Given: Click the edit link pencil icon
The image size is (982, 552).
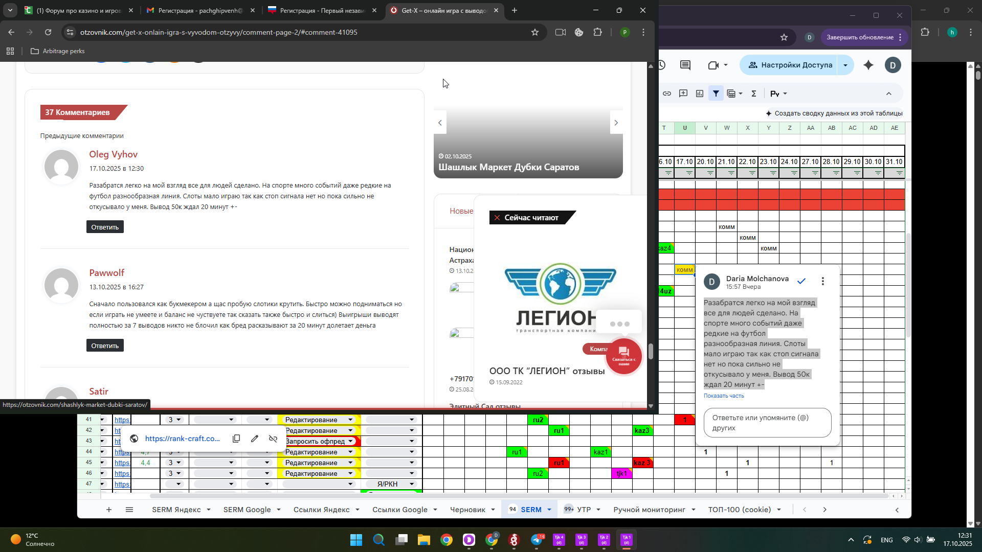Looking at the screenshot, I should point(255,439).
